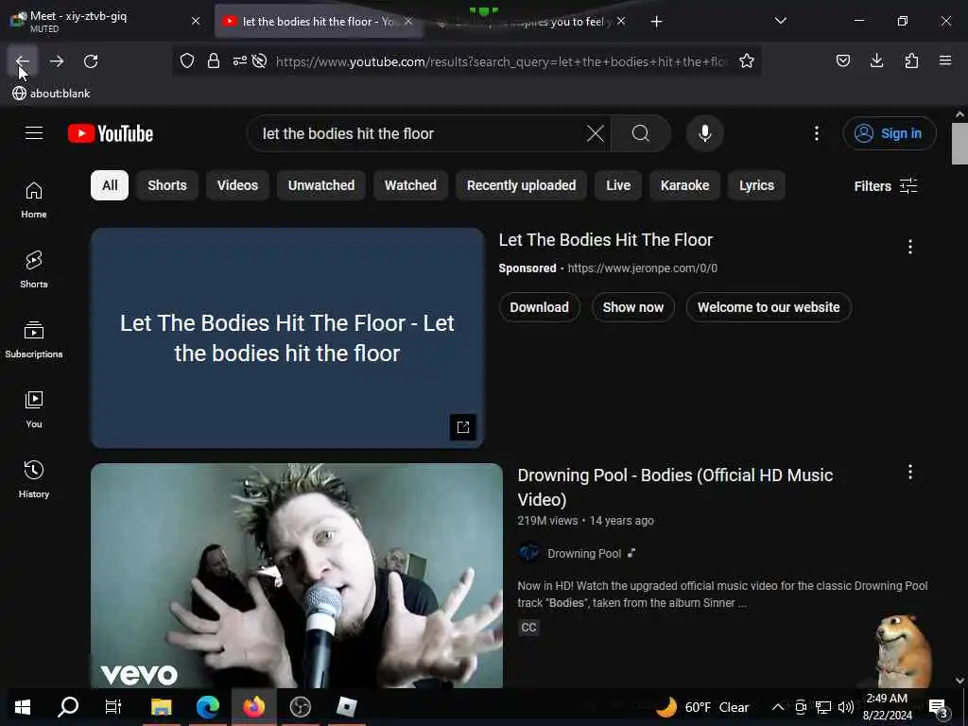Click the jeronpe.com sponsored URL
Screen dimensions: 968x726
tap(642, 268)
